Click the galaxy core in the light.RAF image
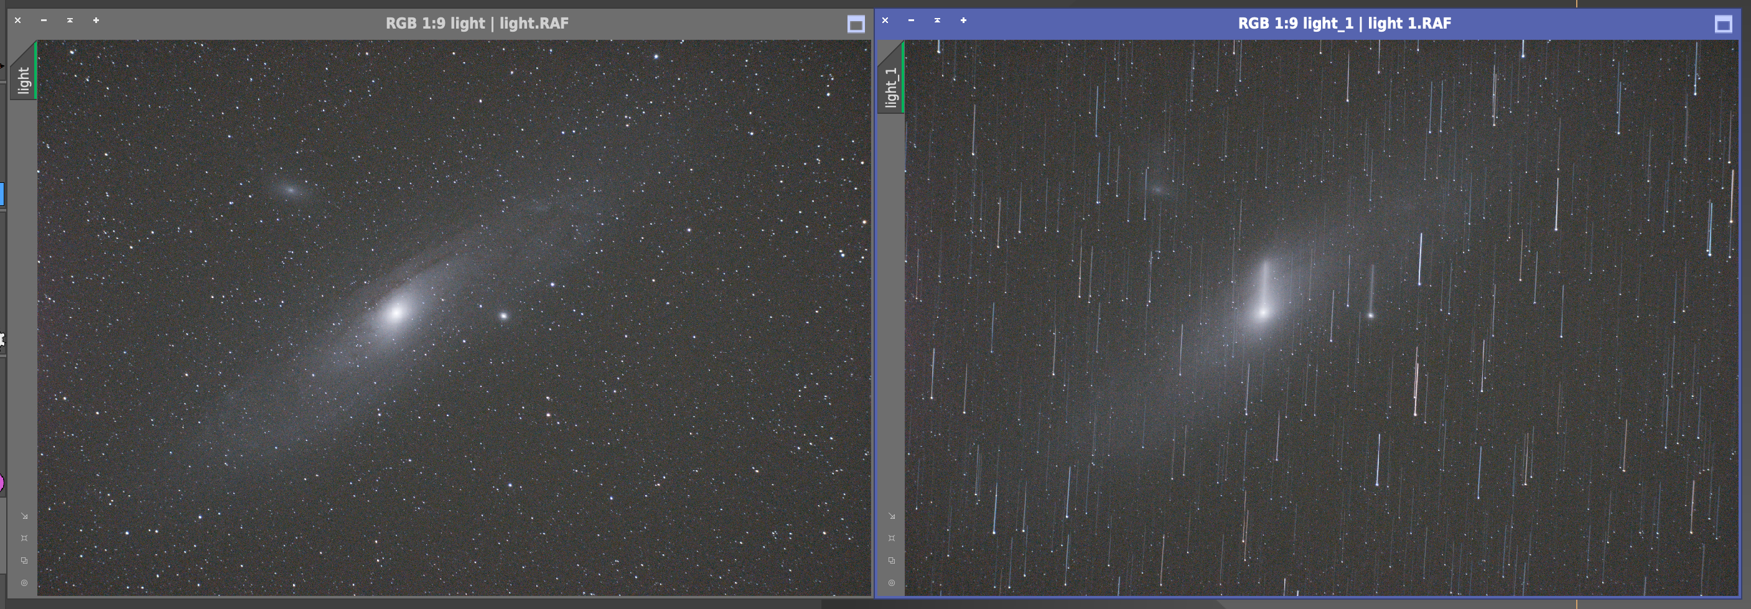 click(x=396, y=314)
